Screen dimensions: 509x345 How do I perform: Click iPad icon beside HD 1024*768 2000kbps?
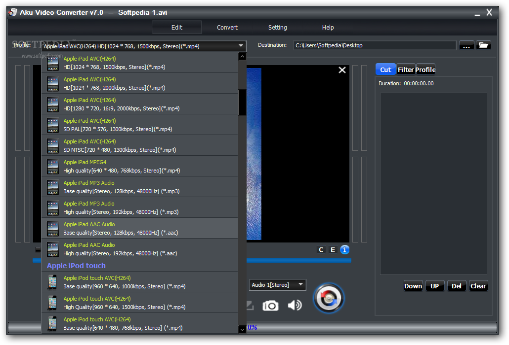pyautogui.click(x=52, y=84)
